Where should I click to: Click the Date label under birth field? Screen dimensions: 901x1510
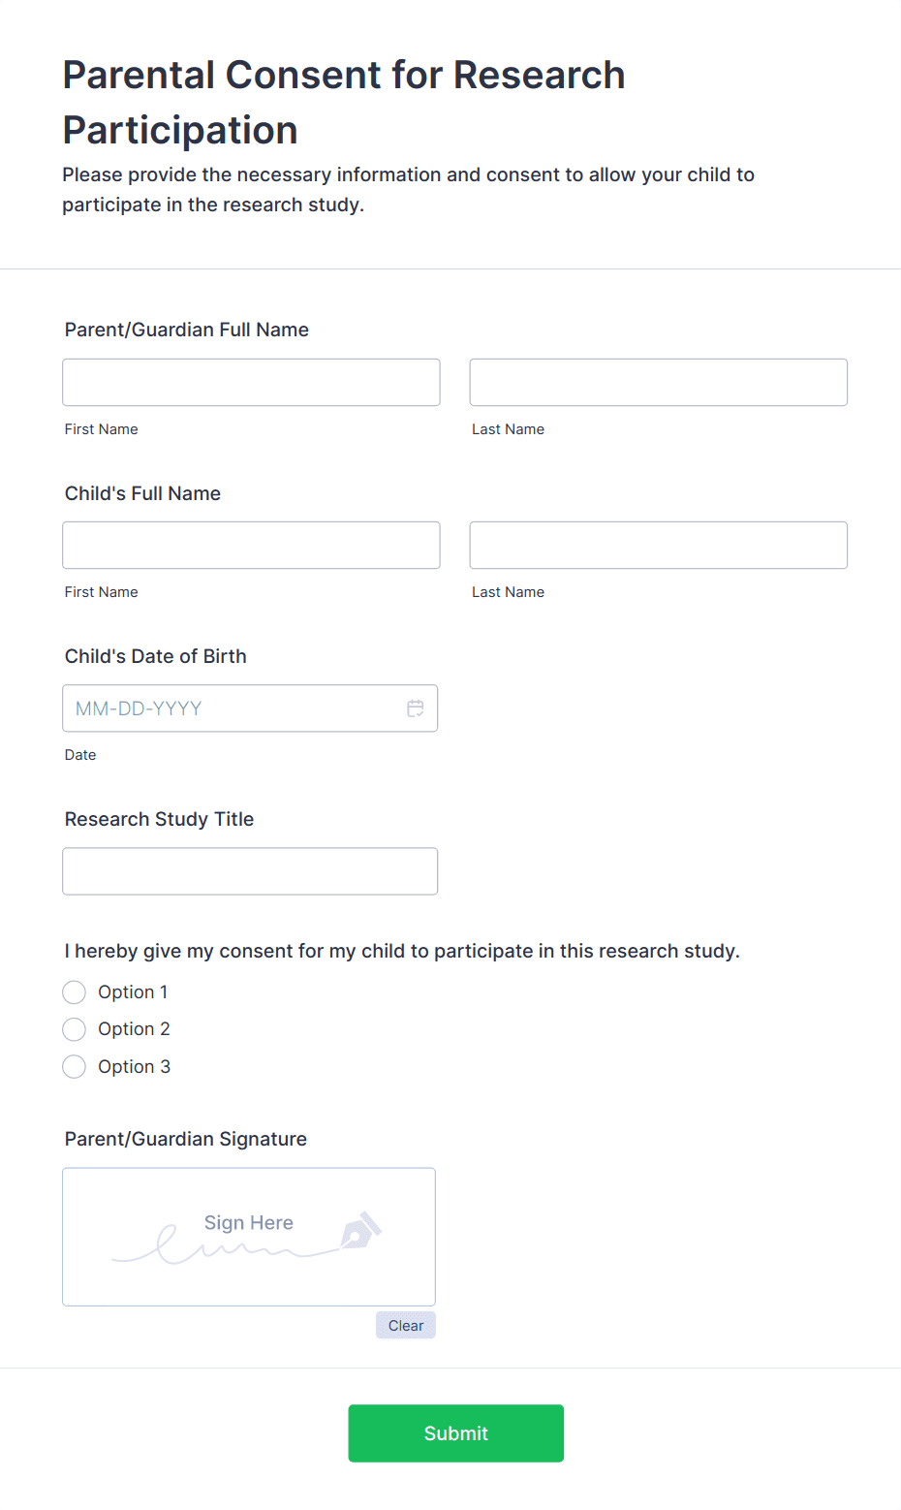pos(79,754)
